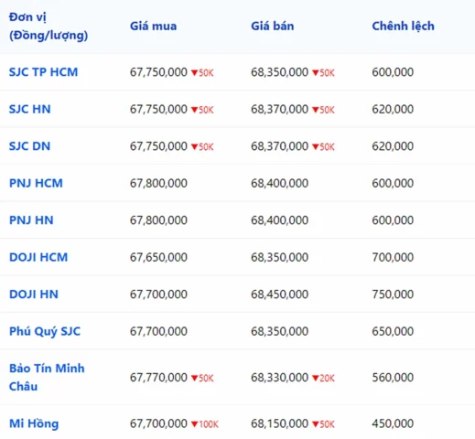Open the Phú Quý SJC link
475x439 pixels.
tap(45, 331)
